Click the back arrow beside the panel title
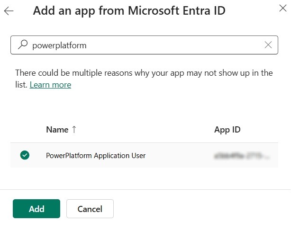 pyautogui.click(x=9, y=11)
